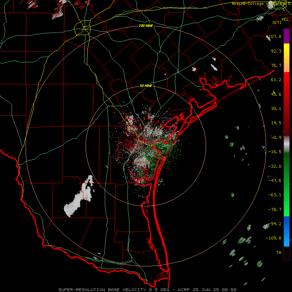Select the -78.7 scale value
Viewport: 292px width, 292px height.
click(x=275, y=210)
